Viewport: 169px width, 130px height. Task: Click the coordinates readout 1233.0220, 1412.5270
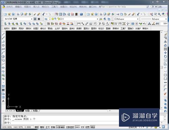point(17,127)
